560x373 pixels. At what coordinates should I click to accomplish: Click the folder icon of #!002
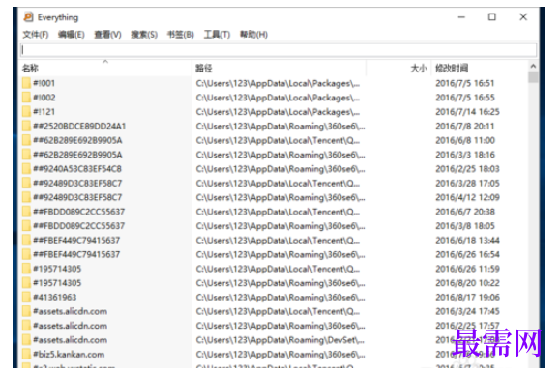coord(26,98)
